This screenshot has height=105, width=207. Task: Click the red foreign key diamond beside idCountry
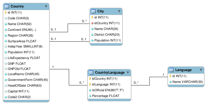(92, 23)
